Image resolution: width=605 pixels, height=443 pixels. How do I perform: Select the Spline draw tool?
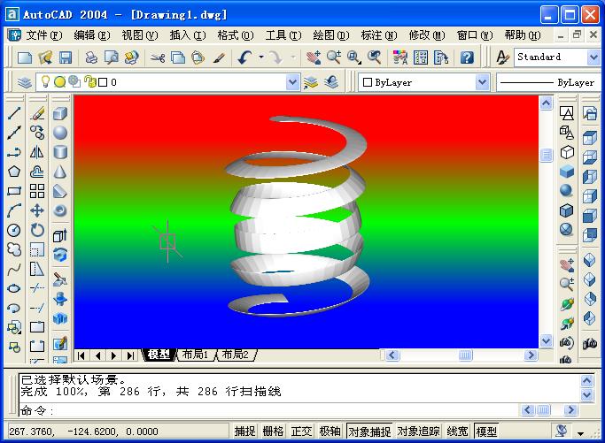pyautogui.click(x=14, y=269)
